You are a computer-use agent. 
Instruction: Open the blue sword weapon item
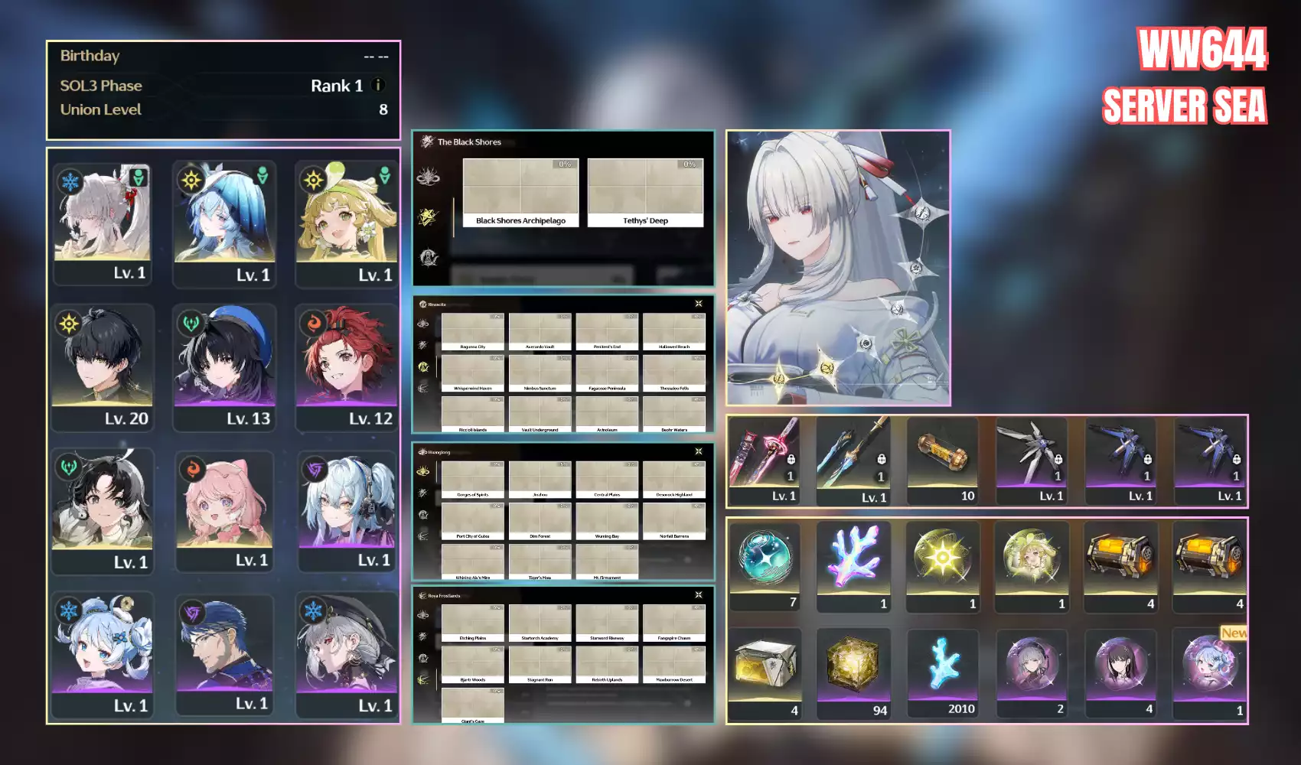(x=853, y=461)
